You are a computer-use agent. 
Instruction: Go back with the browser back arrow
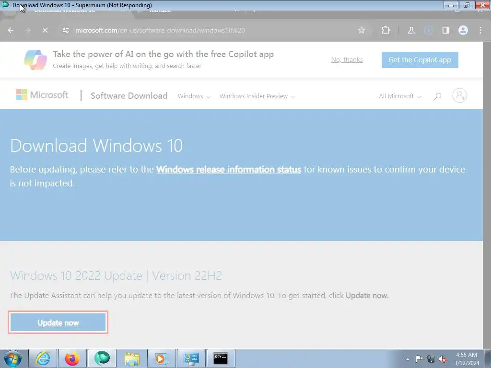pos(11,30)
